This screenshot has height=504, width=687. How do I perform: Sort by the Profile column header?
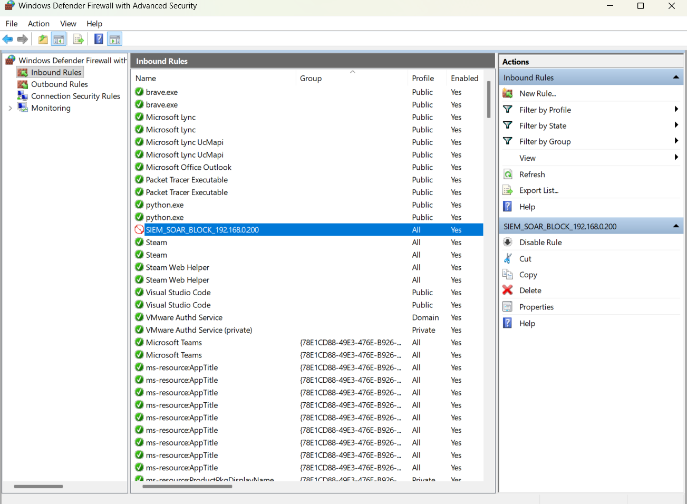point(427,78)
